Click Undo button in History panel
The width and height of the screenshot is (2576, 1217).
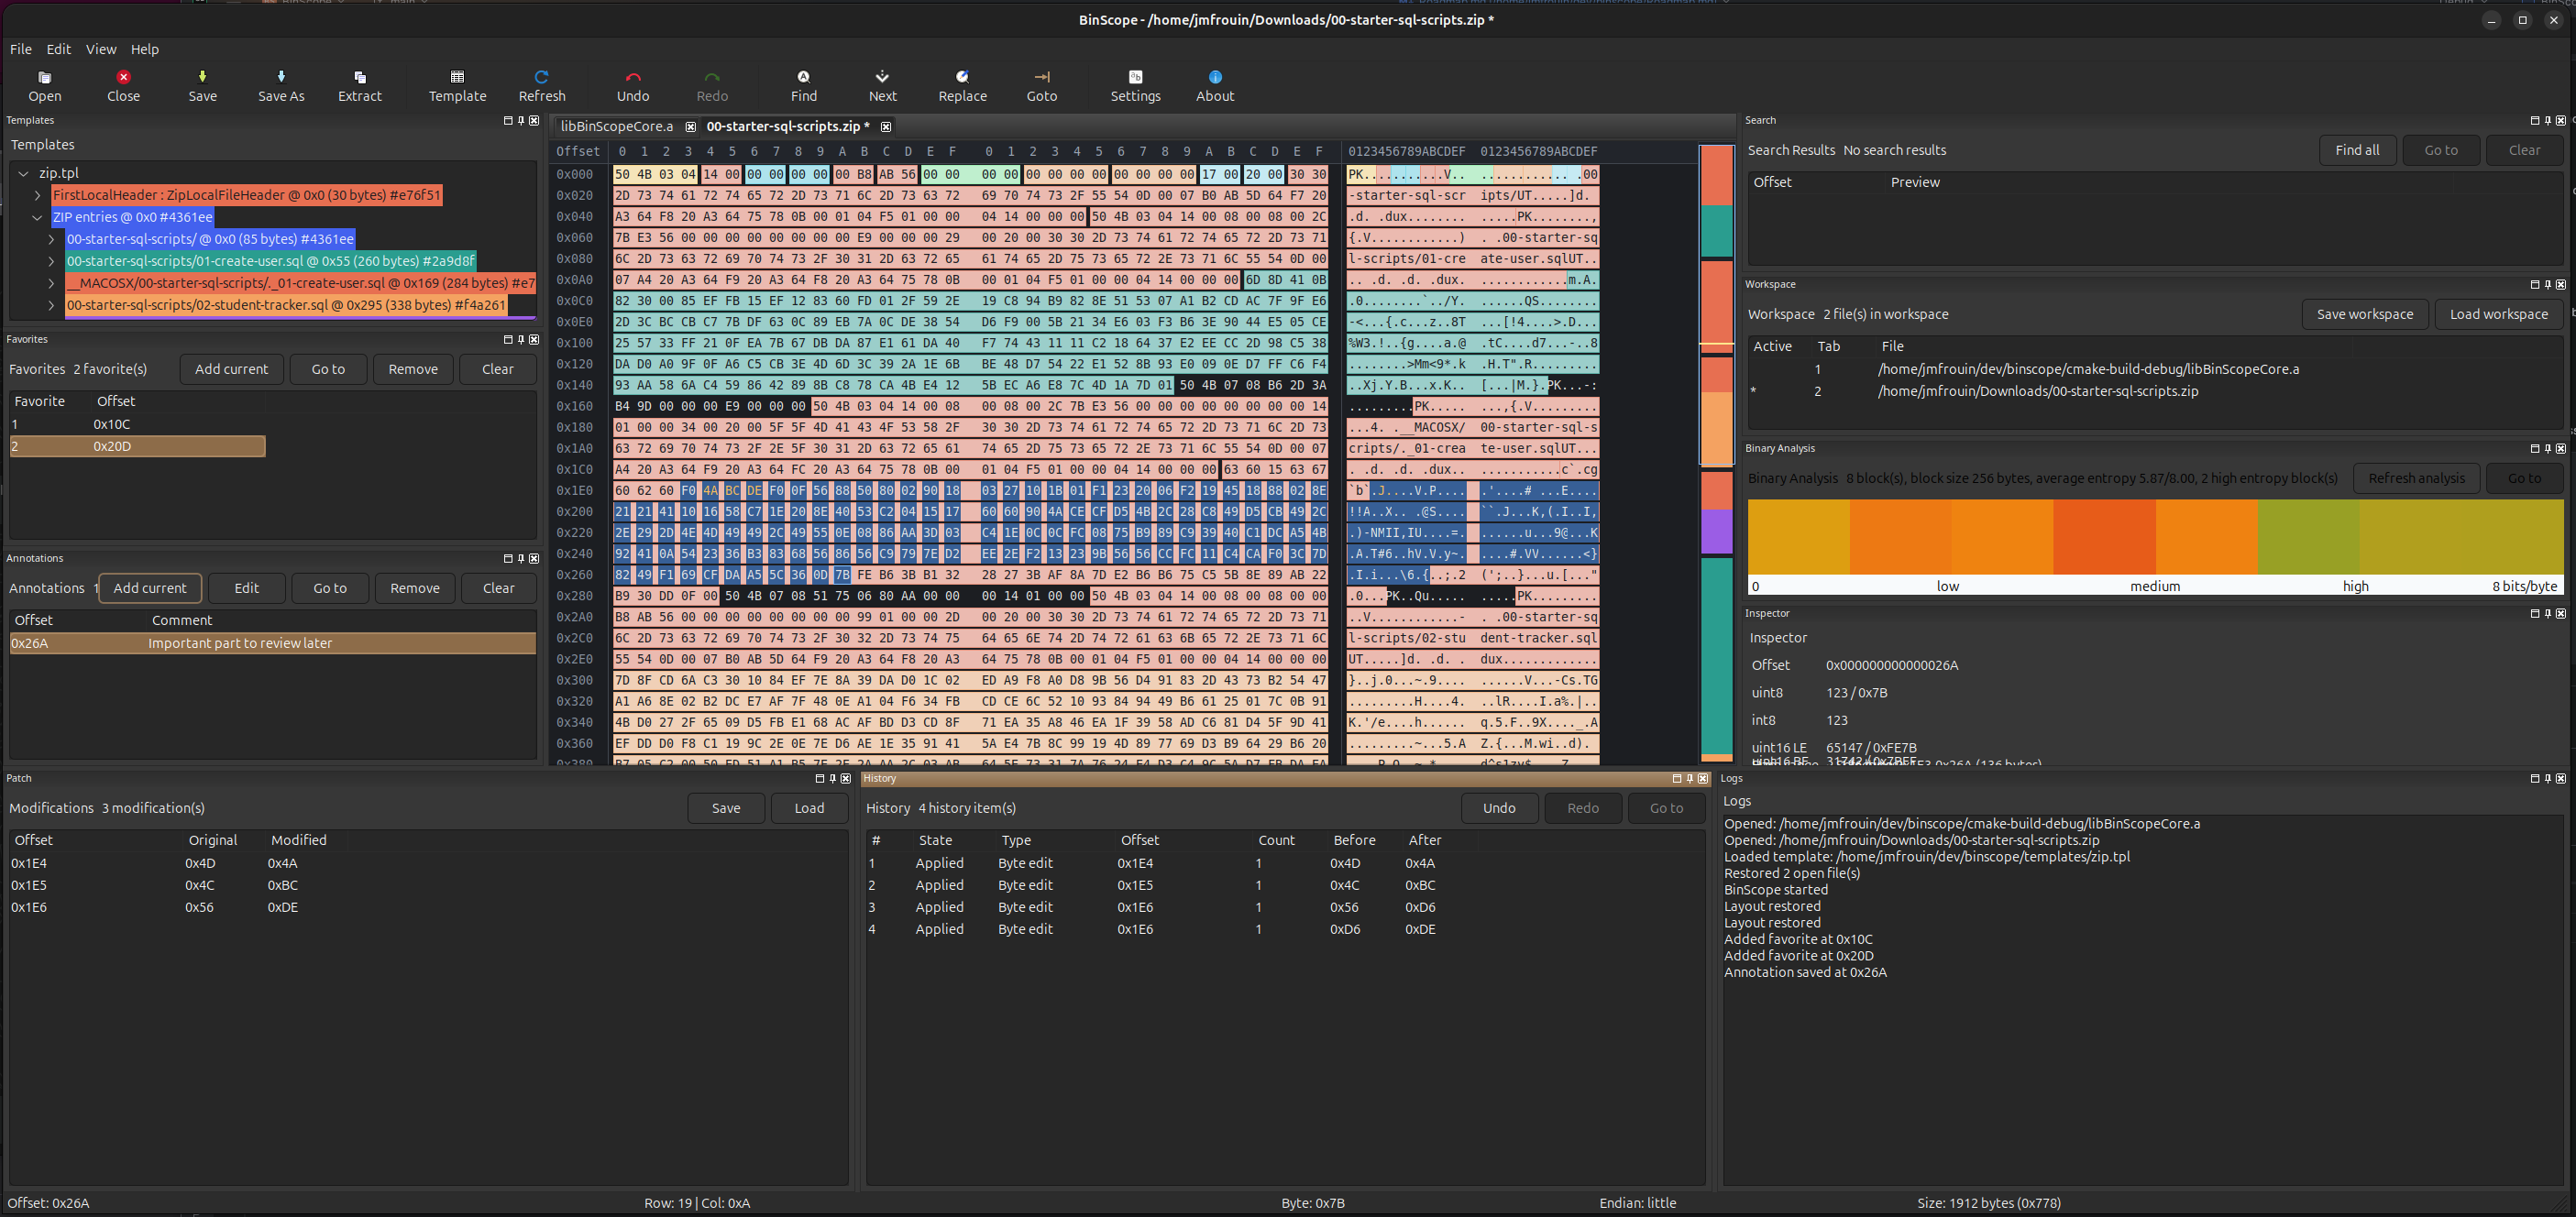1499,808
